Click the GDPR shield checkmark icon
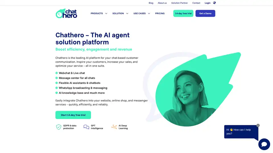 [59, 127]
